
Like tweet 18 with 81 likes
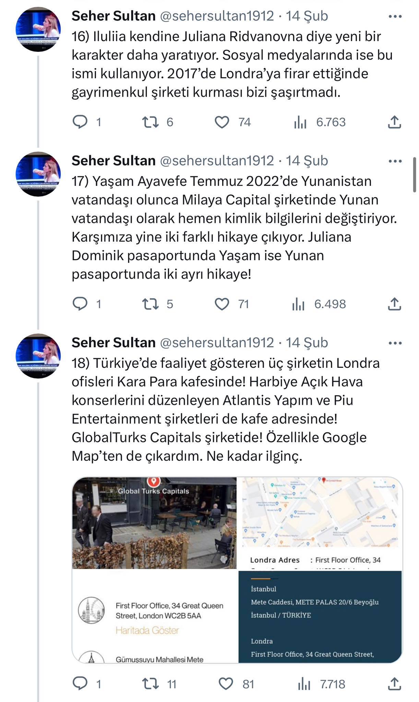click(226, 684)
